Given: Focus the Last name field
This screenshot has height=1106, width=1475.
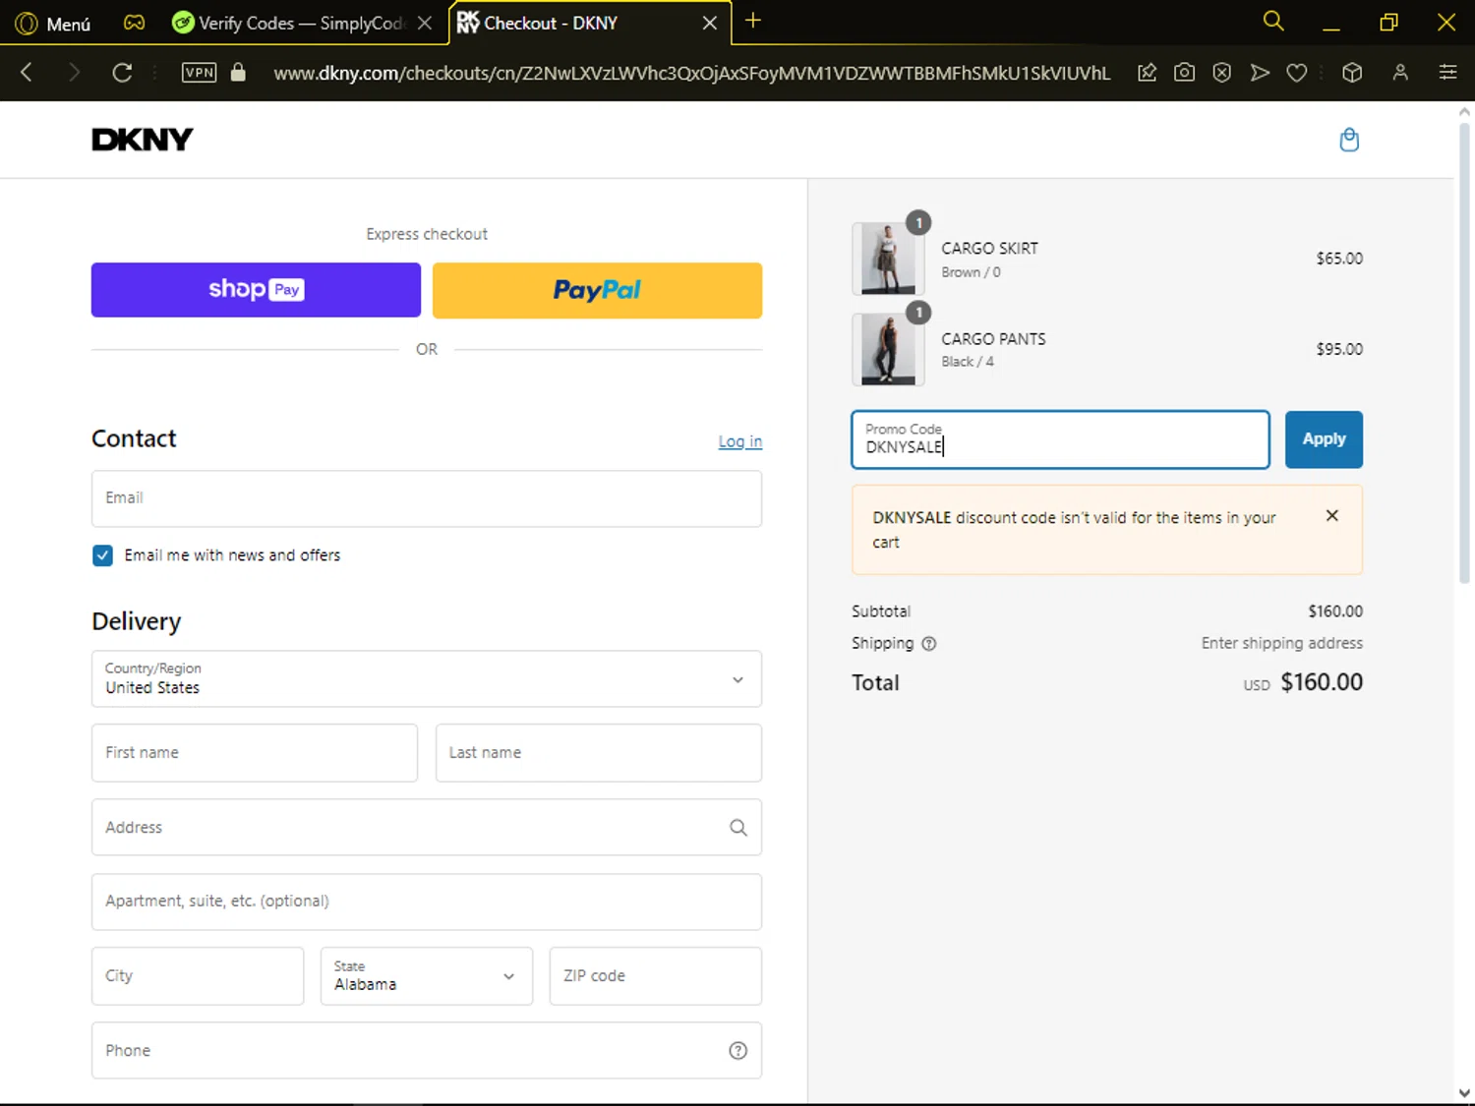Looking at the screenshot, I should pos(599,753).
